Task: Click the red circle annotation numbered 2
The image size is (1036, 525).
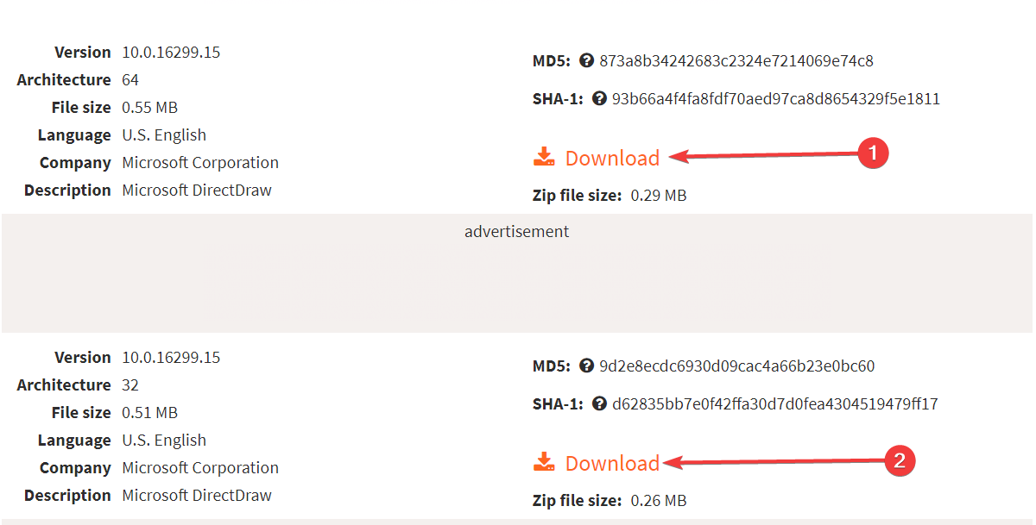Action: (899, 460)
